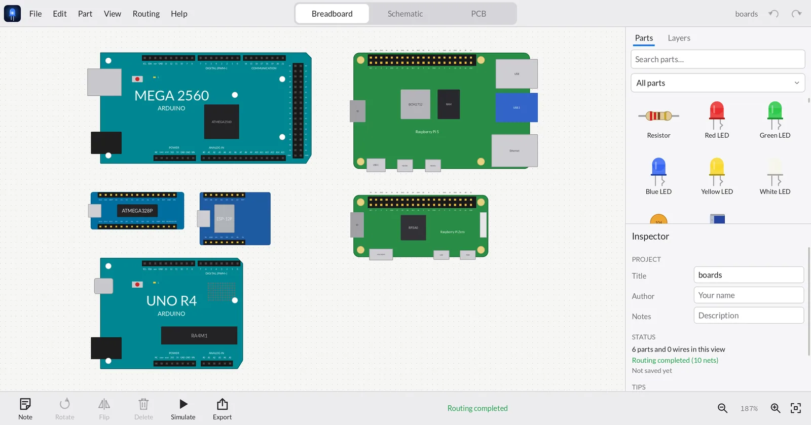Open the All parts category dropdown
The height and width of the screenshot is (425, 811).
tap(718, 83)
